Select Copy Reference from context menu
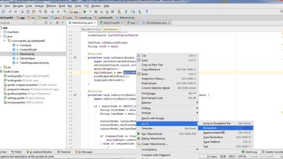283x159 pixels. point(168,69)
